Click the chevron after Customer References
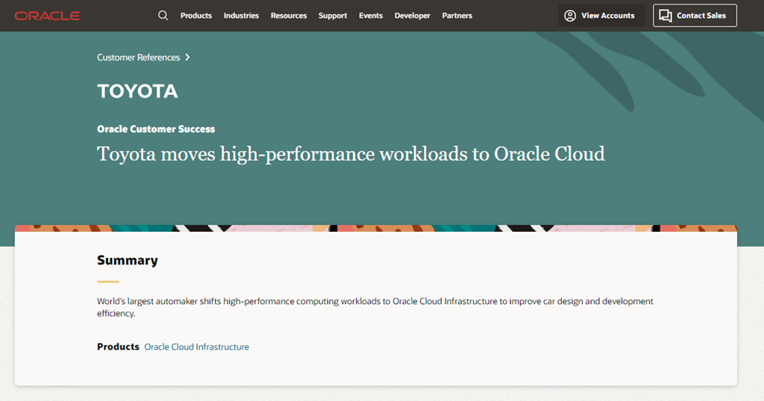 pos(187,57)
